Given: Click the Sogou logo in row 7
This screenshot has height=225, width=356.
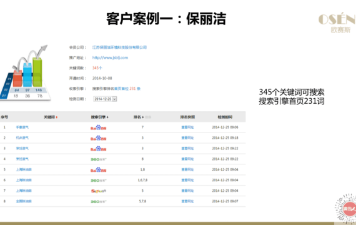Looking at the screenshot, I should point(99,191).
